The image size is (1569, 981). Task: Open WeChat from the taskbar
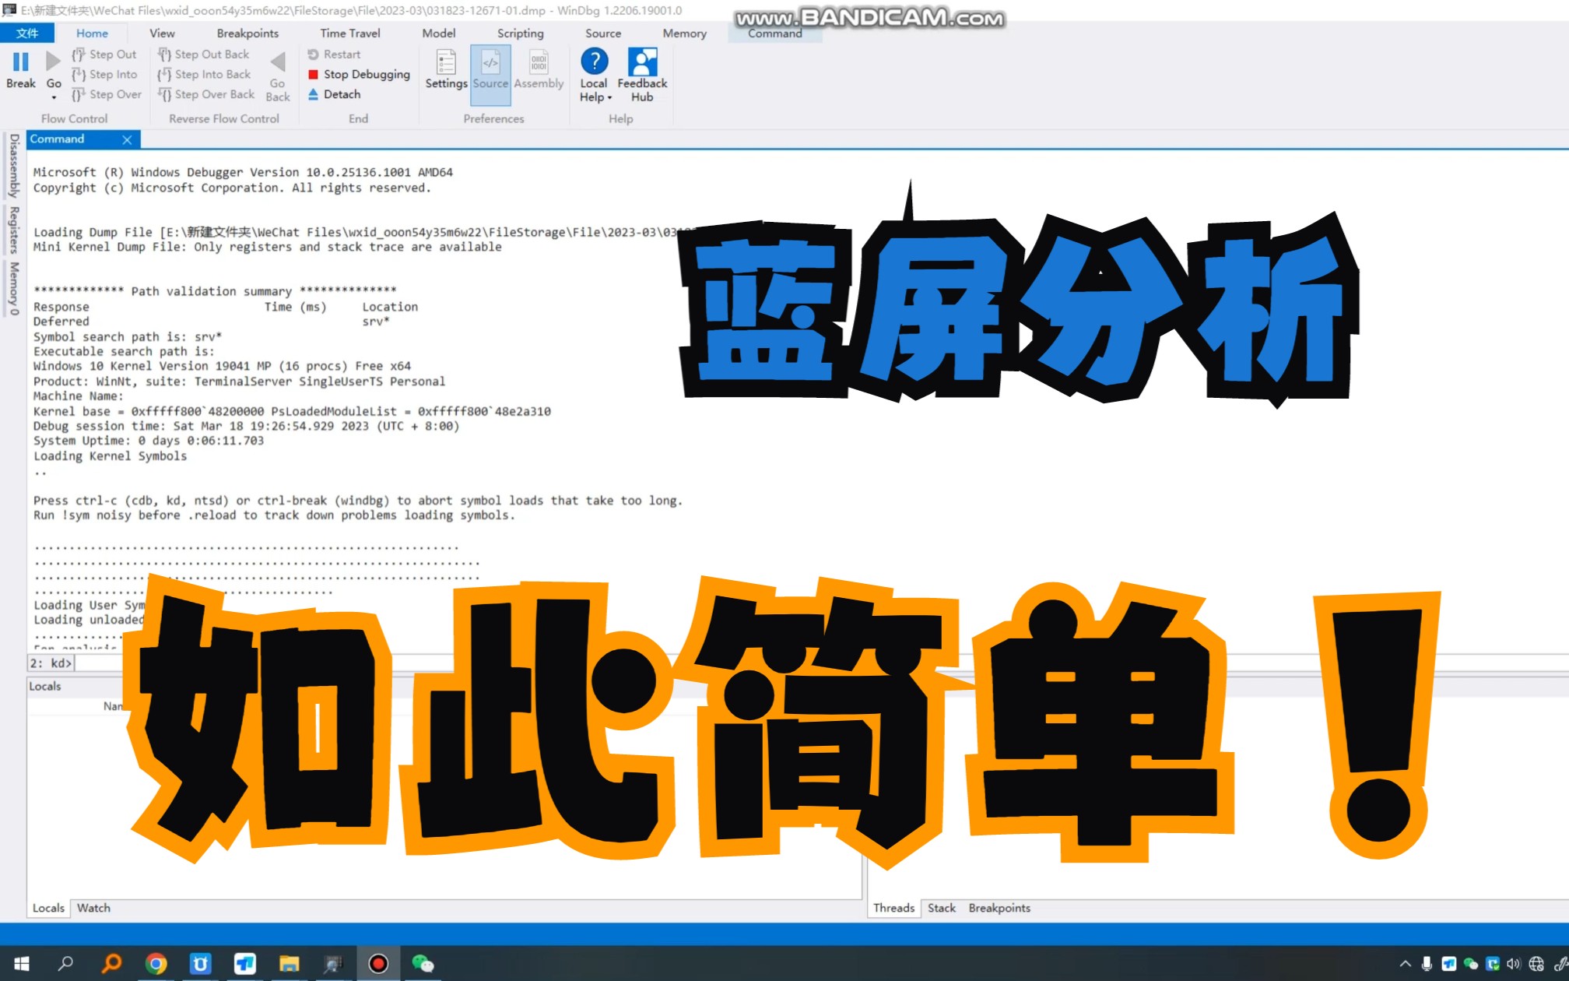(x=423, y=964)
